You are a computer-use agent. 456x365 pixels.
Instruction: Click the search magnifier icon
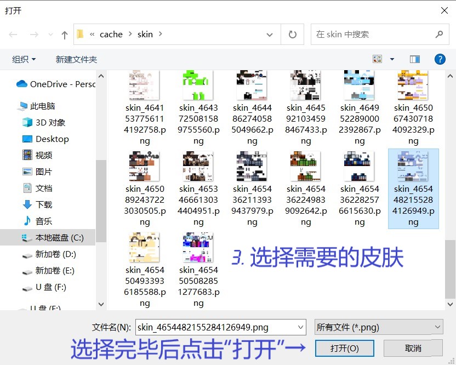point(439,35)
